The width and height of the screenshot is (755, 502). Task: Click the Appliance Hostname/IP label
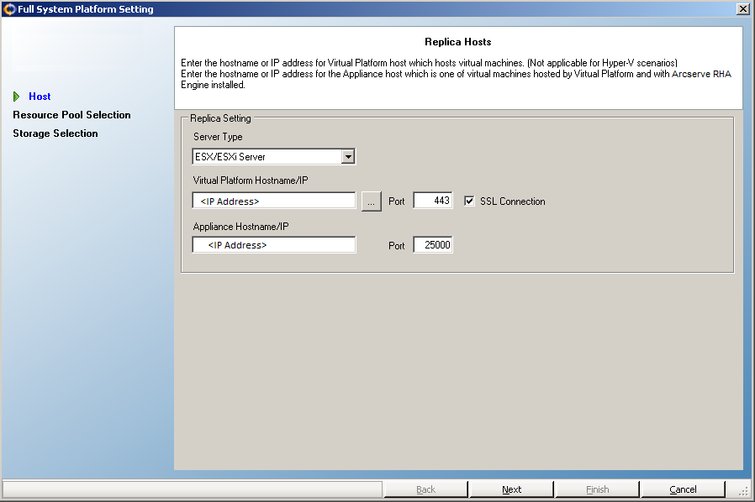(240, 227)
